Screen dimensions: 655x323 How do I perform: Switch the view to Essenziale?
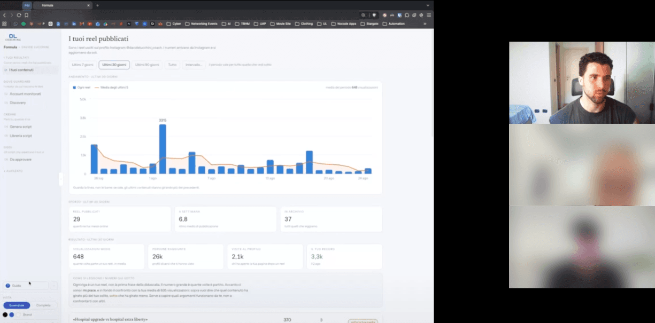coord(17,305)
